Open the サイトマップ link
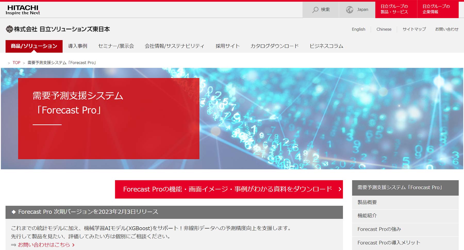This screenshot has width=464, height=250. (414, 29)
